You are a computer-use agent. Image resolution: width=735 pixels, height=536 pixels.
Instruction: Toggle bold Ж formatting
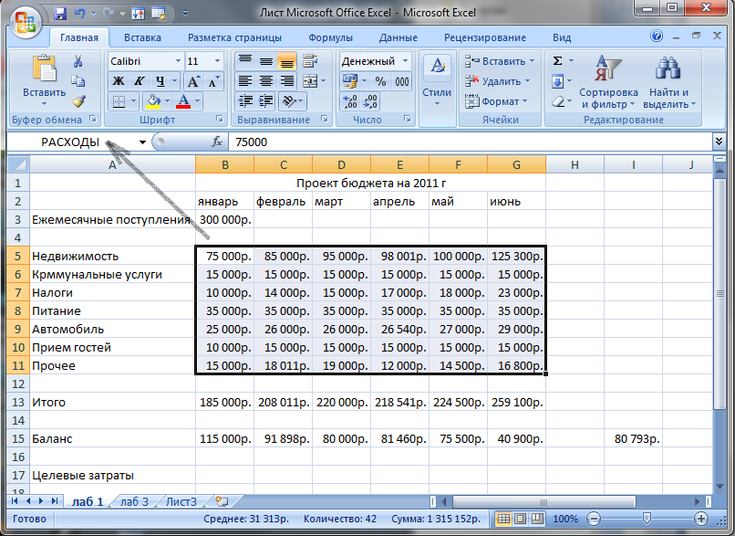coord(119,81)
